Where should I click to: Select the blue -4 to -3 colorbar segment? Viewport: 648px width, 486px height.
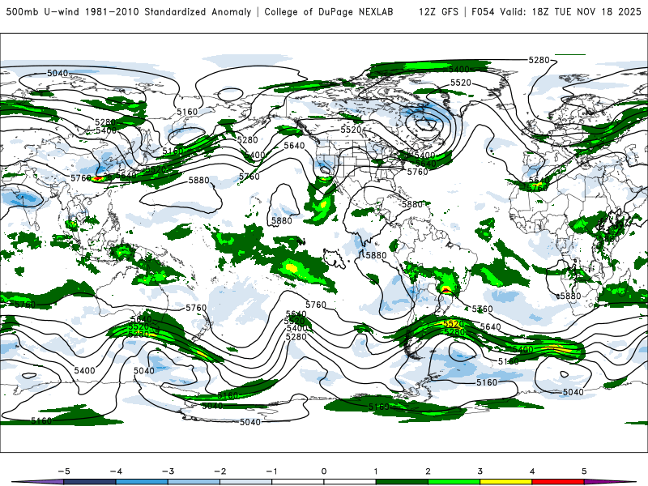pyautogui.click(x=142, y=482)
